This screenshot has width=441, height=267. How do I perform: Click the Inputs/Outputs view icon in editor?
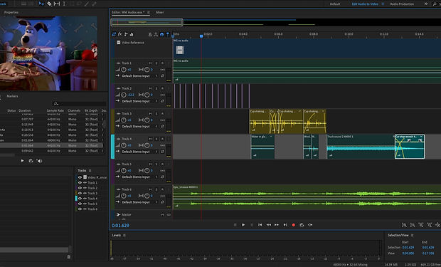coord(114,34)
